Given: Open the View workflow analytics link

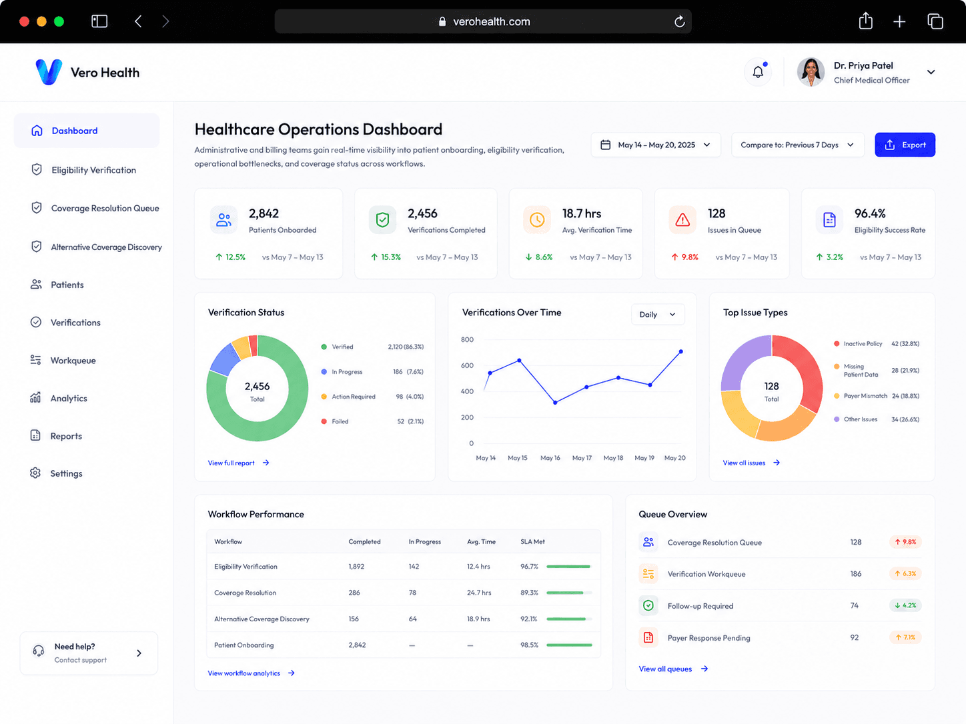Looking at the screenshot, I should [x=251, y=673].
